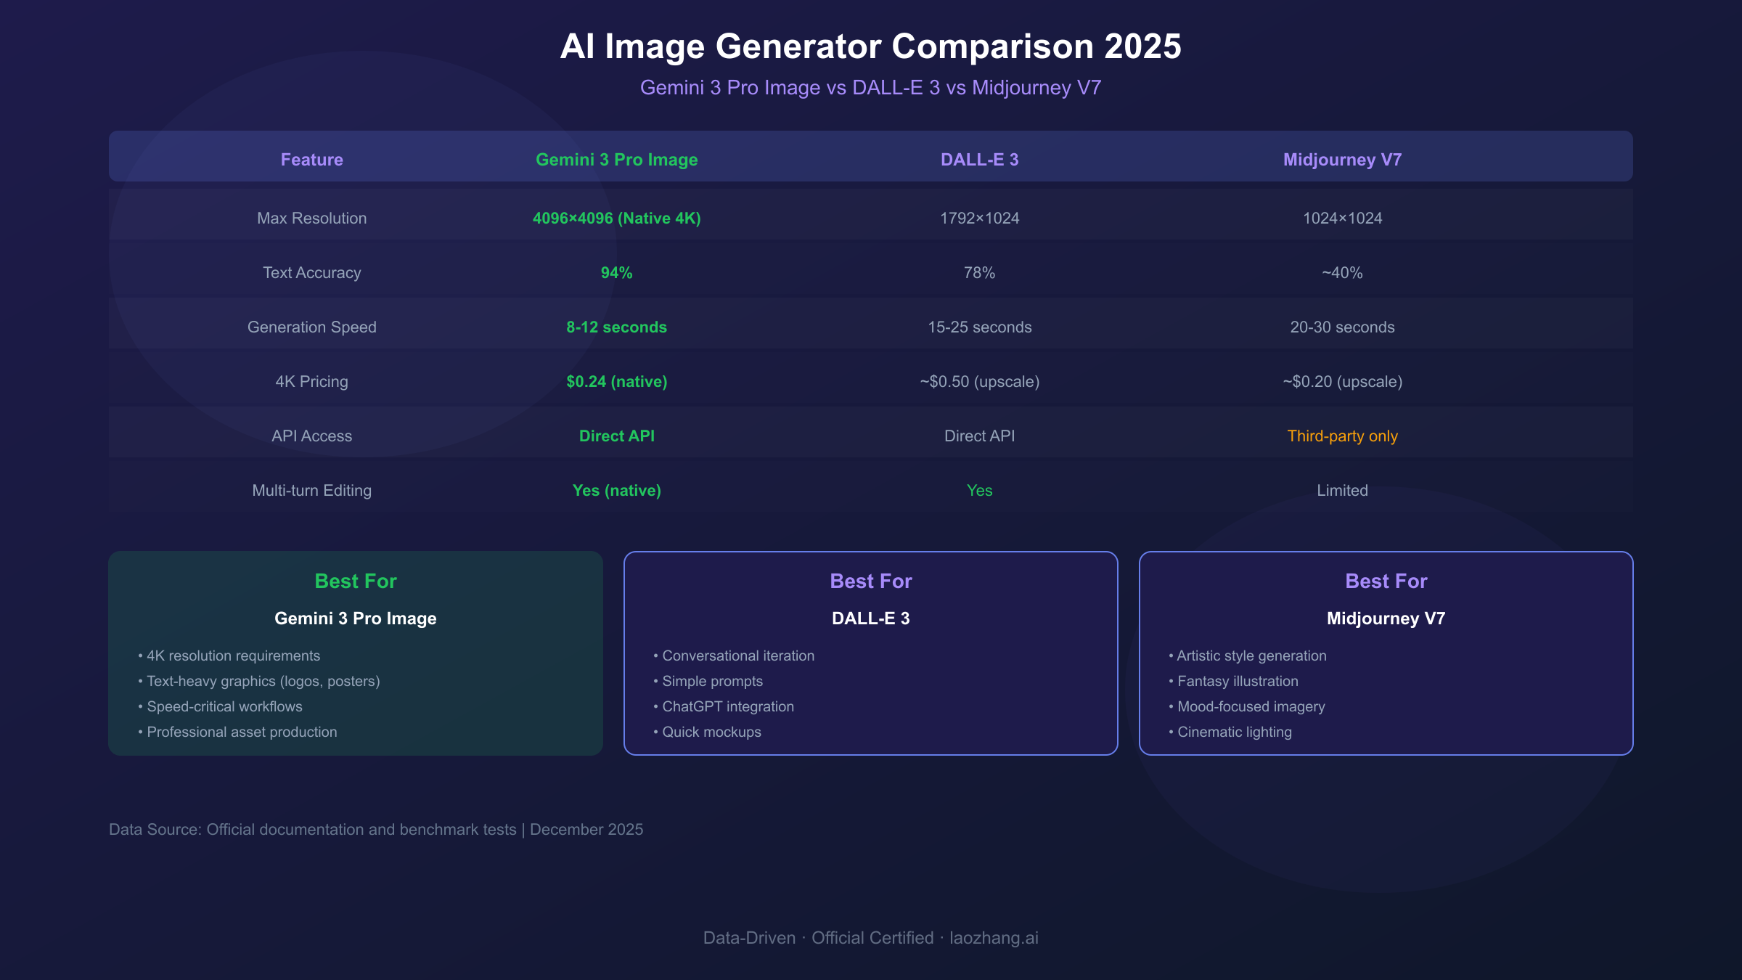Click the orange Third-party only text

(1342, 436)
